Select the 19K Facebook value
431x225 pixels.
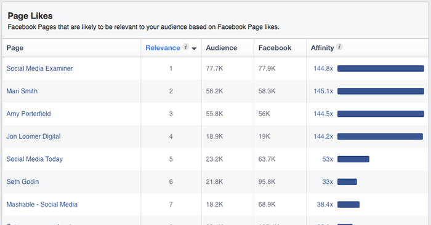[x=264, y=136]
